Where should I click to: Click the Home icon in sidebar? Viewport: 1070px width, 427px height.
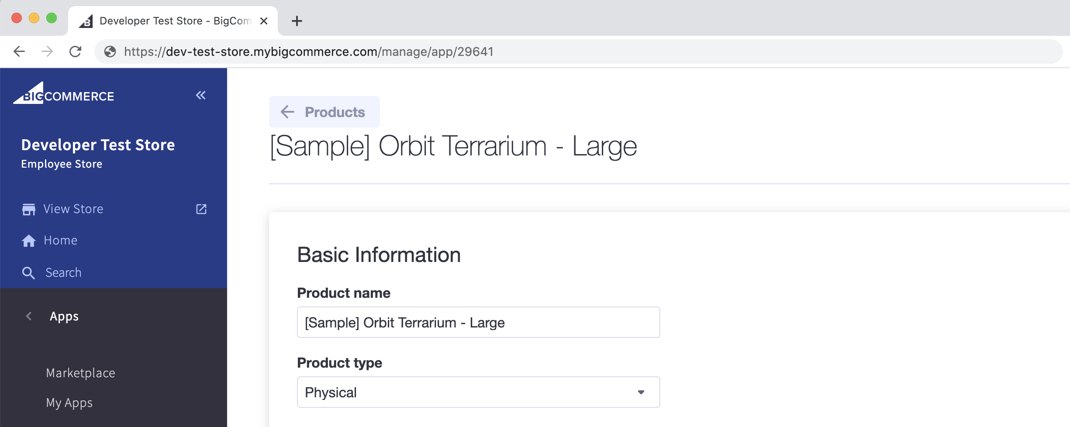[29, 240]
